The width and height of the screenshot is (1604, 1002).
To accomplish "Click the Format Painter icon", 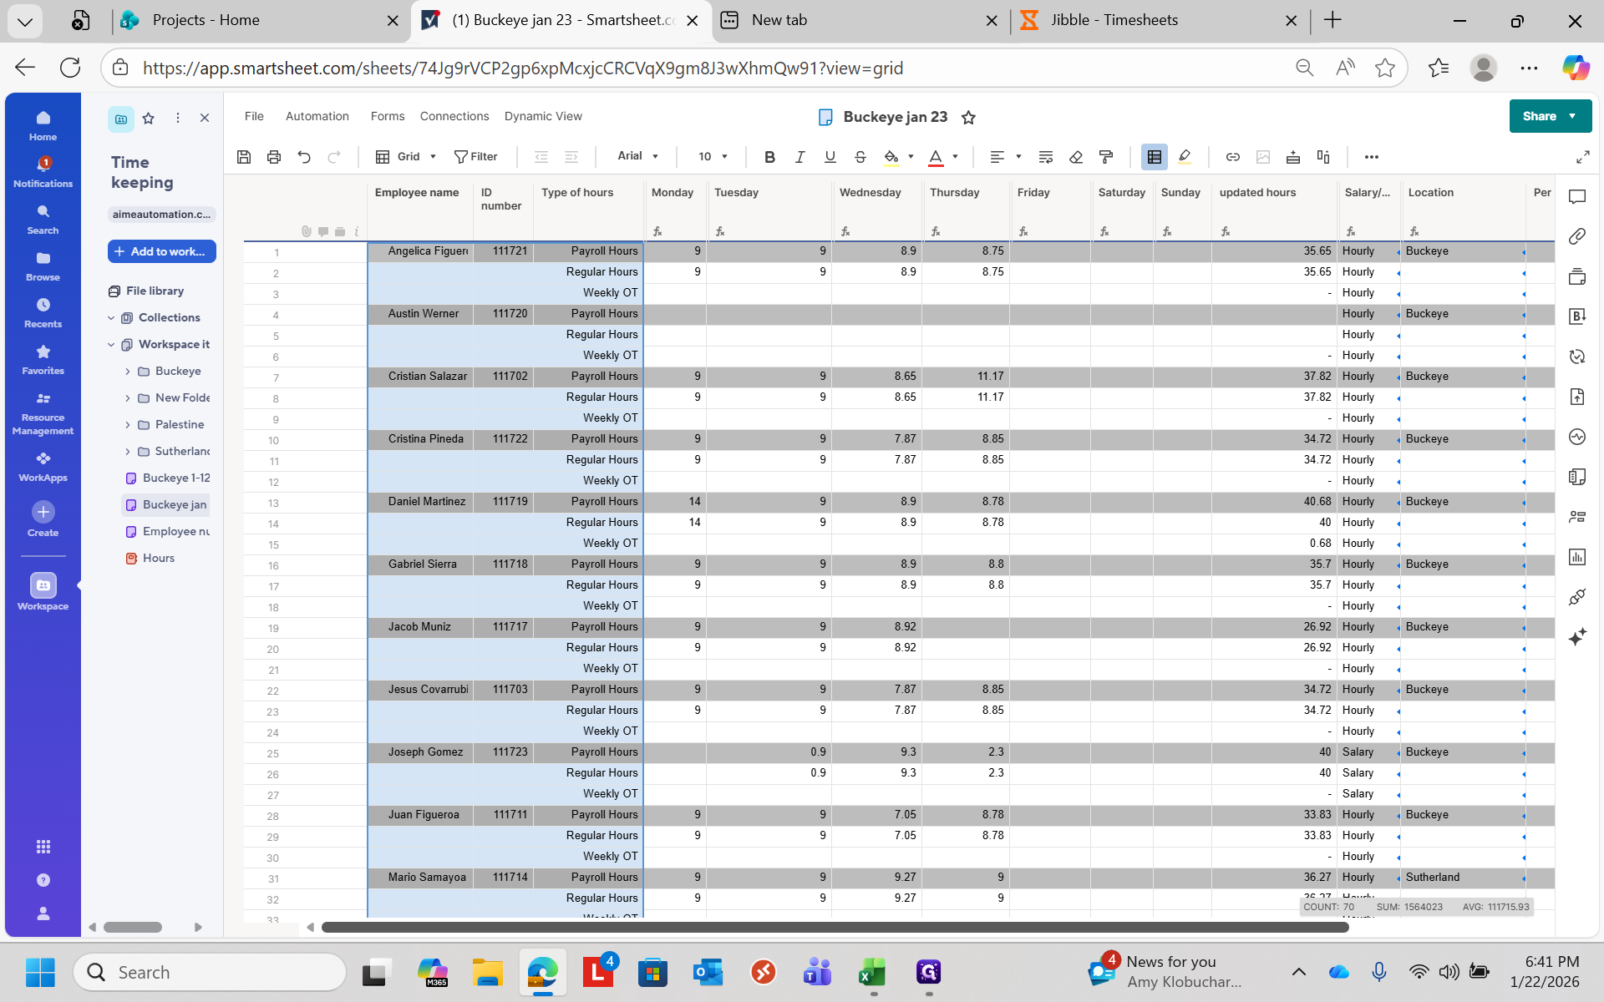I will click(1106, 156).
